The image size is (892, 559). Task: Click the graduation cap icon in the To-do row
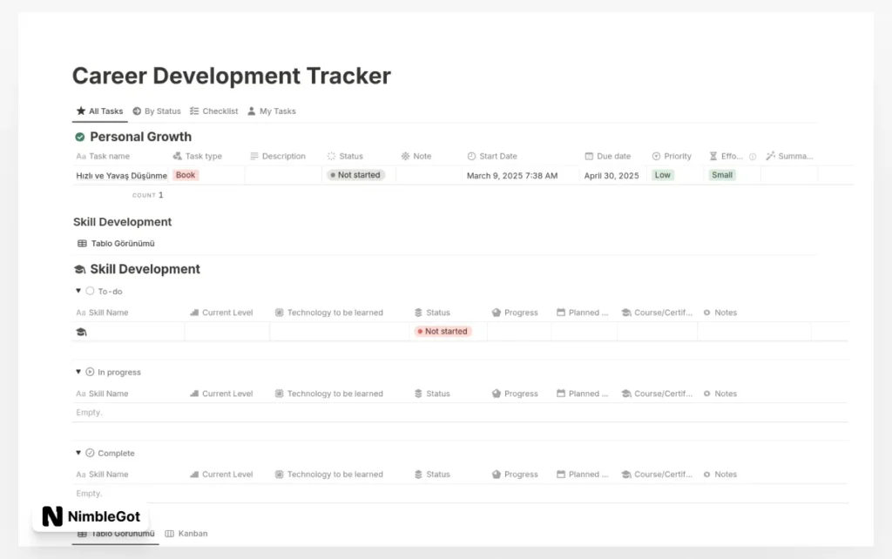(x=81, y=332)
